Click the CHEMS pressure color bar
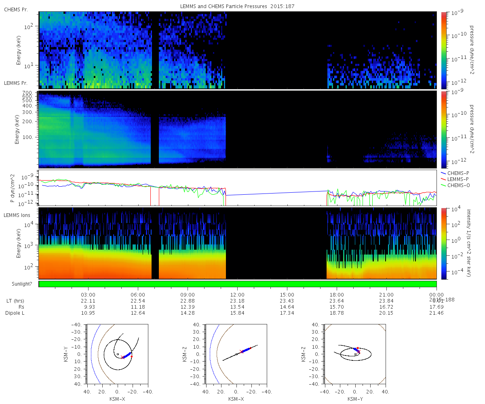 click(444, 50)
